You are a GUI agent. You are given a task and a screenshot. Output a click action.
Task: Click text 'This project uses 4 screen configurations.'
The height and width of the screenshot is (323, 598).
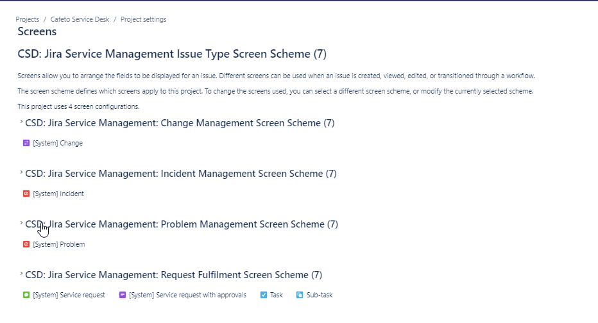coord(78,106)
